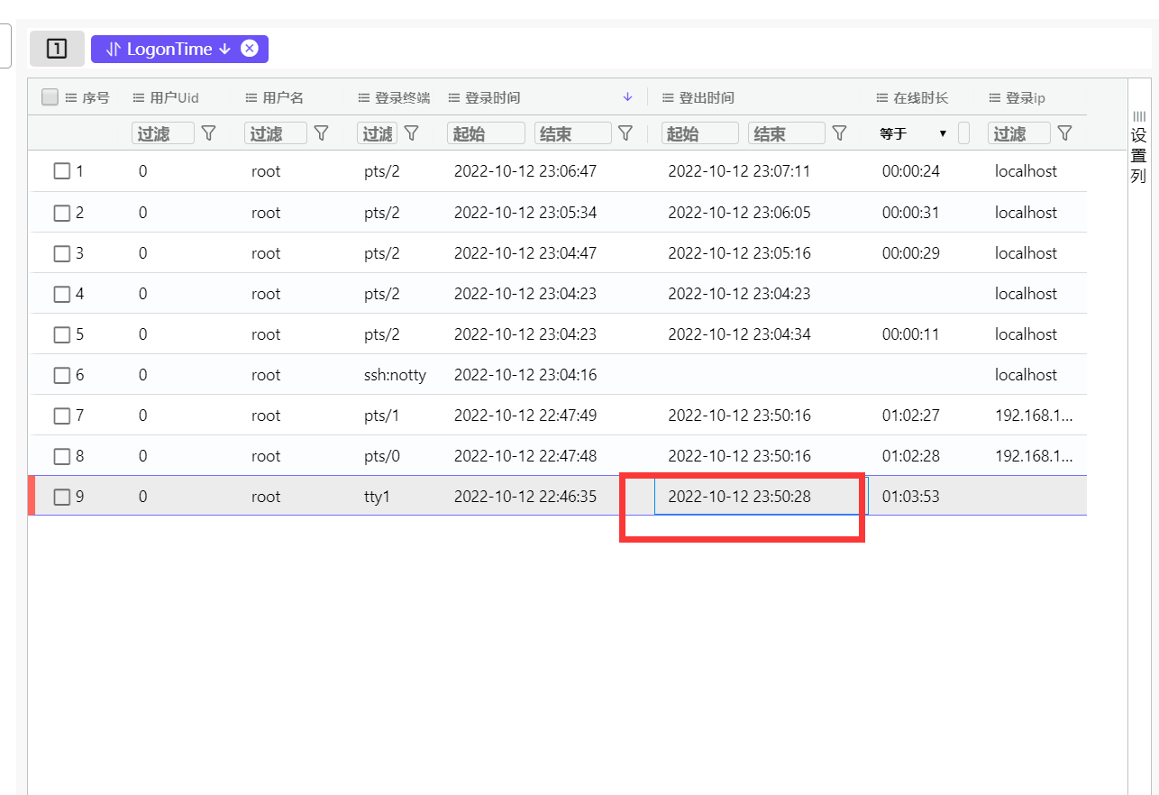This screenshot has width=1159, height=795.
Task: Click the filter funnel icon for 登录时间 column
Action: (625, 133)
